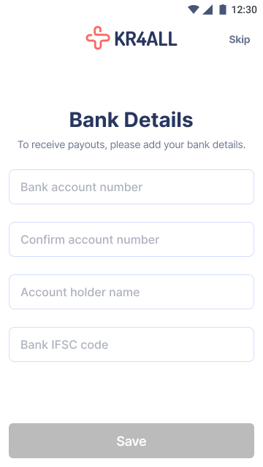Click the 'Confirm account number' placeholder text
The height and width of the screenshot is (467, 263).
pyautogui.click(x=90, y=240)
